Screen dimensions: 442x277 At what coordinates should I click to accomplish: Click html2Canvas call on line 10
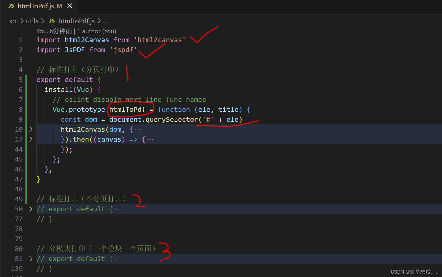coord(83,130)
